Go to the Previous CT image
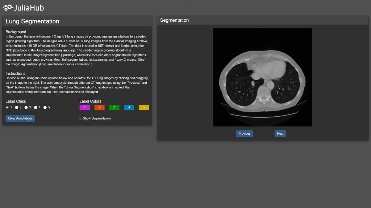 244,134
